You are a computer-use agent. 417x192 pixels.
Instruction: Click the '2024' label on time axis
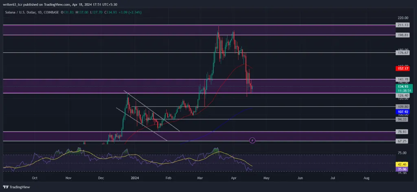point(134,178)
